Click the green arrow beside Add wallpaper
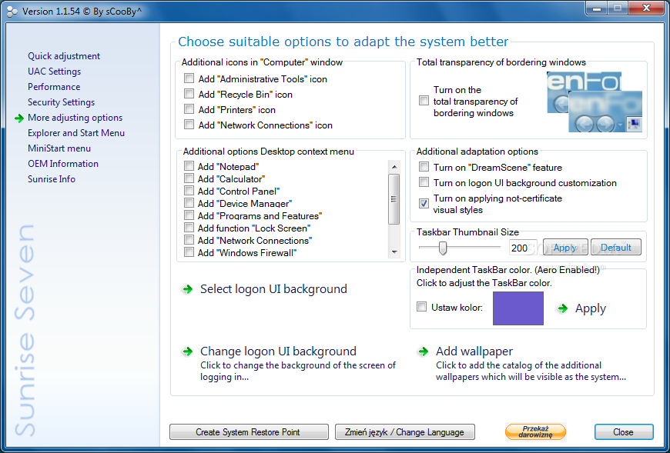The height and width of the screenshot is (453, 670). (x=423, y=352)
